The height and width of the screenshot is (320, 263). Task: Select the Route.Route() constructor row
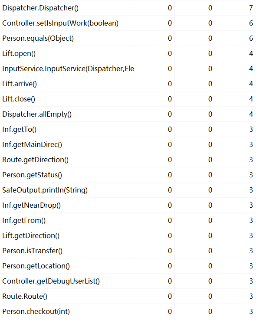click(128, 296)
